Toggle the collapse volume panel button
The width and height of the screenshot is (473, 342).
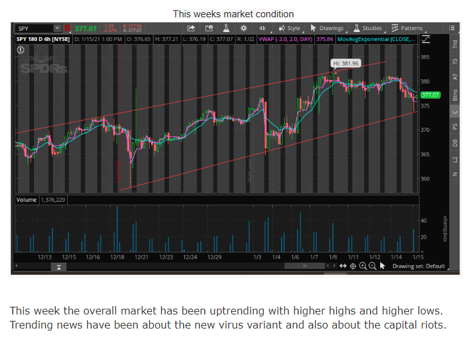58,266
